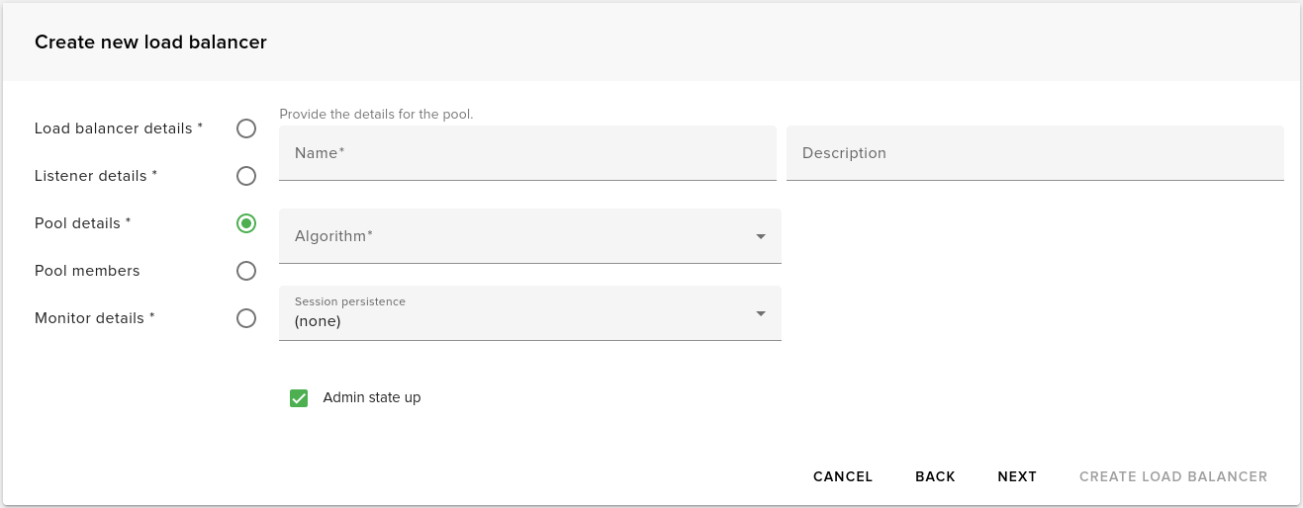The image size is (1303, 508).
Task: Select the Pool members radio button
Action: 246,271
